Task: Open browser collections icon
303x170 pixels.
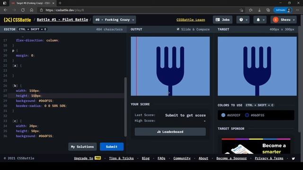Action: 268,10
